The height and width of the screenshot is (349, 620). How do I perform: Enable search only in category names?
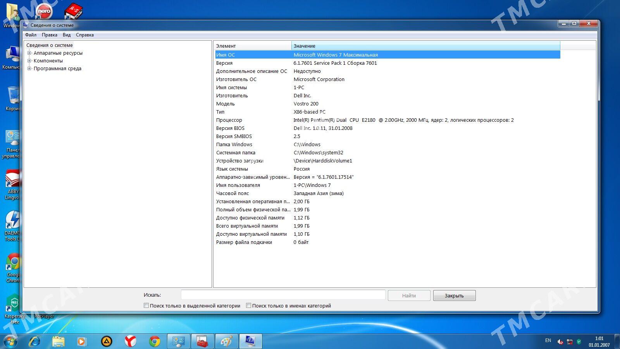click(x=248, y=306)
